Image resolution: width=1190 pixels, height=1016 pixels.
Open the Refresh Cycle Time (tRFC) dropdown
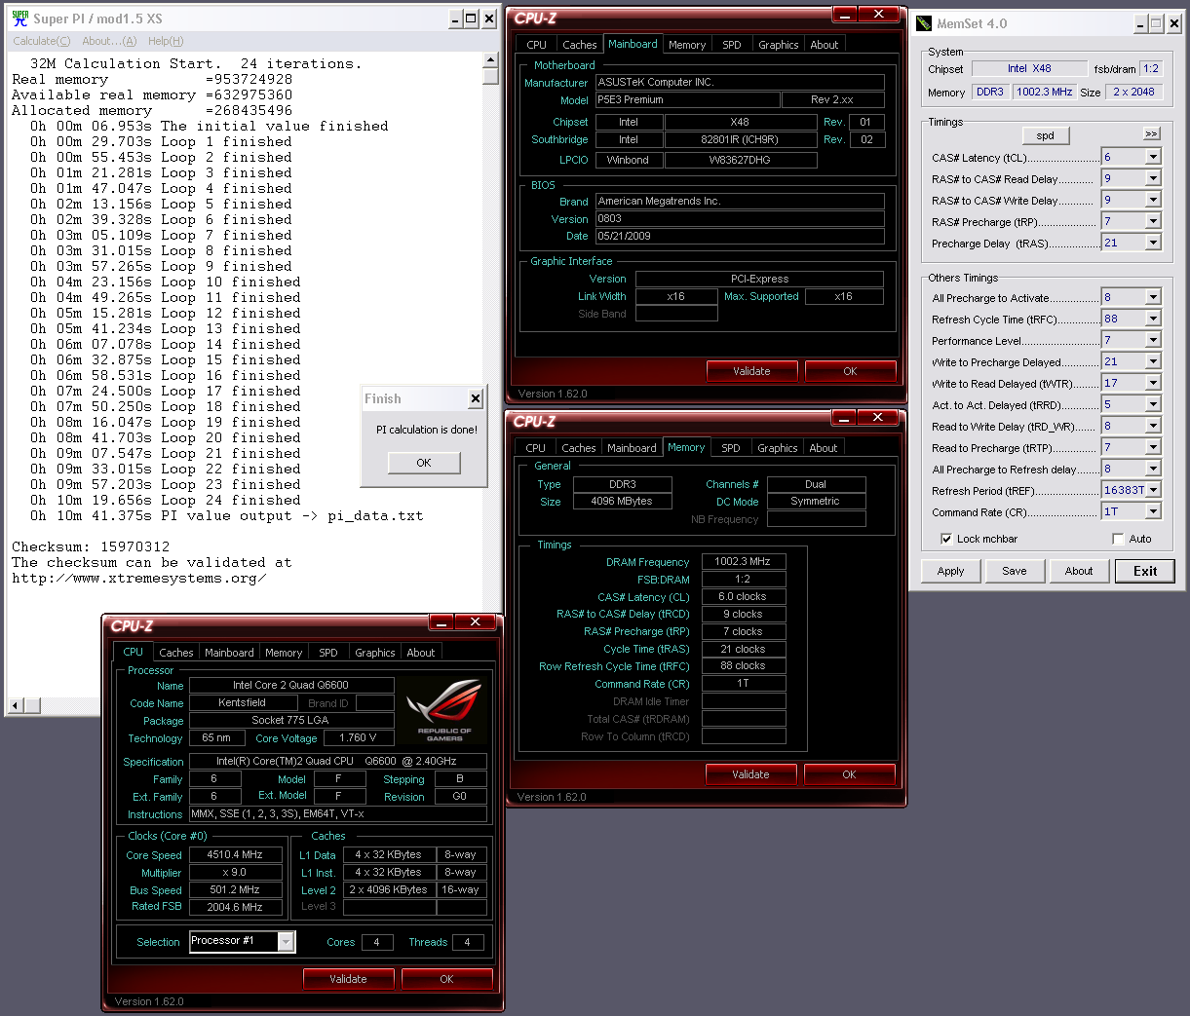[x=1153, y=319]
